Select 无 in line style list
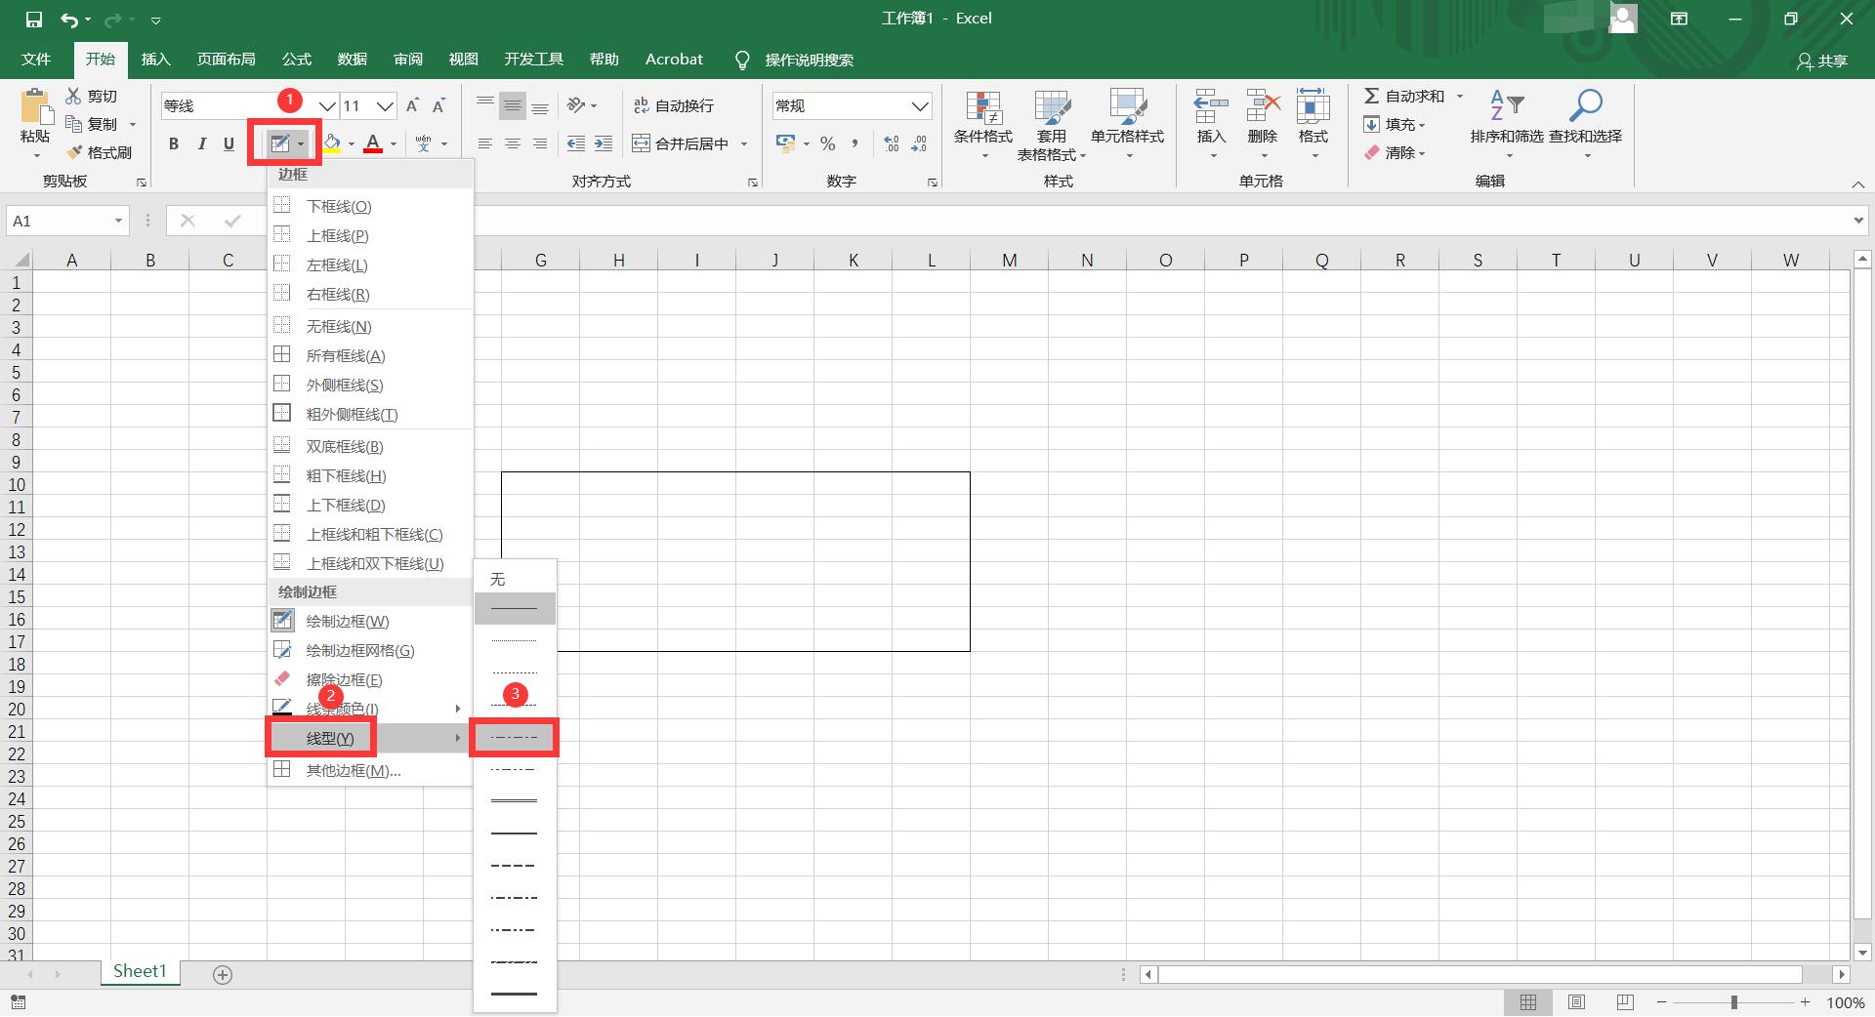 [x=515, y=579]
